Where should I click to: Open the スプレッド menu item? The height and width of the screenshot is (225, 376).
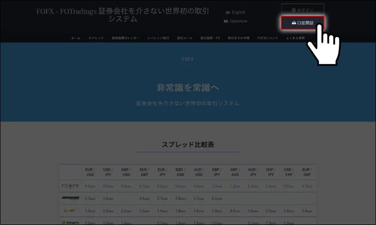(96, 37)
